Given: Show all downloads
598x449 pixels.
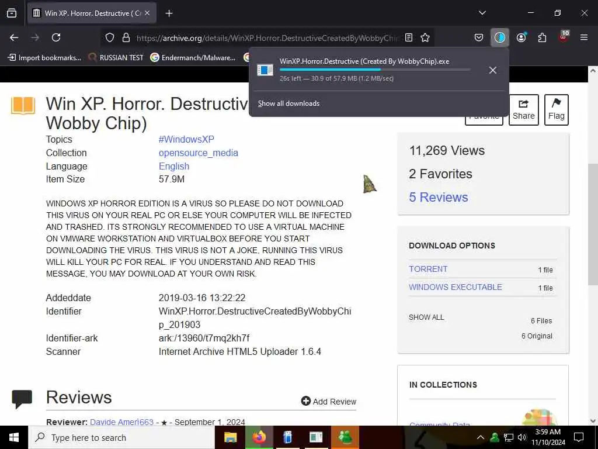Looking at the screenshot, I should coord(288,103).
